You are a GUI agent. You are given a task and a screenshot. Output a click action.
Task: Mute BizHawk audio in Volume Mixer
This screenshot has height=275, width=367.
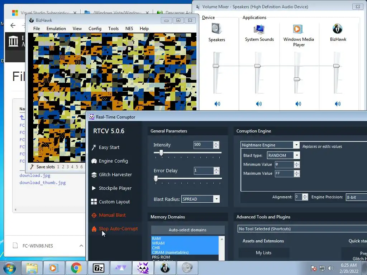[x=338, y=103]
